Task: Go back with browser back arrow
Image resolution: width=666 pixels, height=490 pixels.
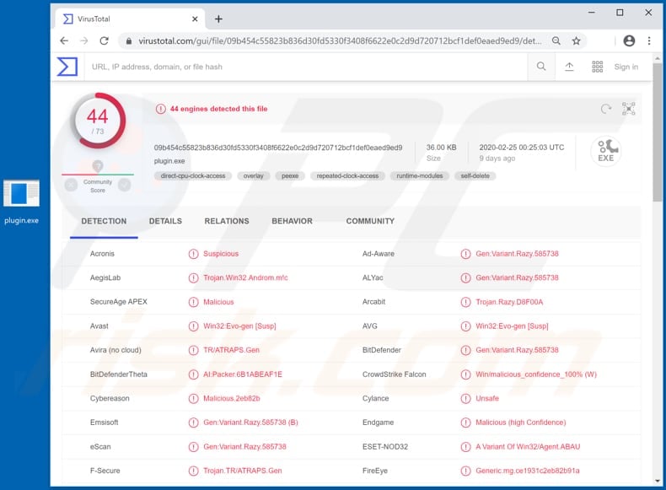Action: point(64,40)
